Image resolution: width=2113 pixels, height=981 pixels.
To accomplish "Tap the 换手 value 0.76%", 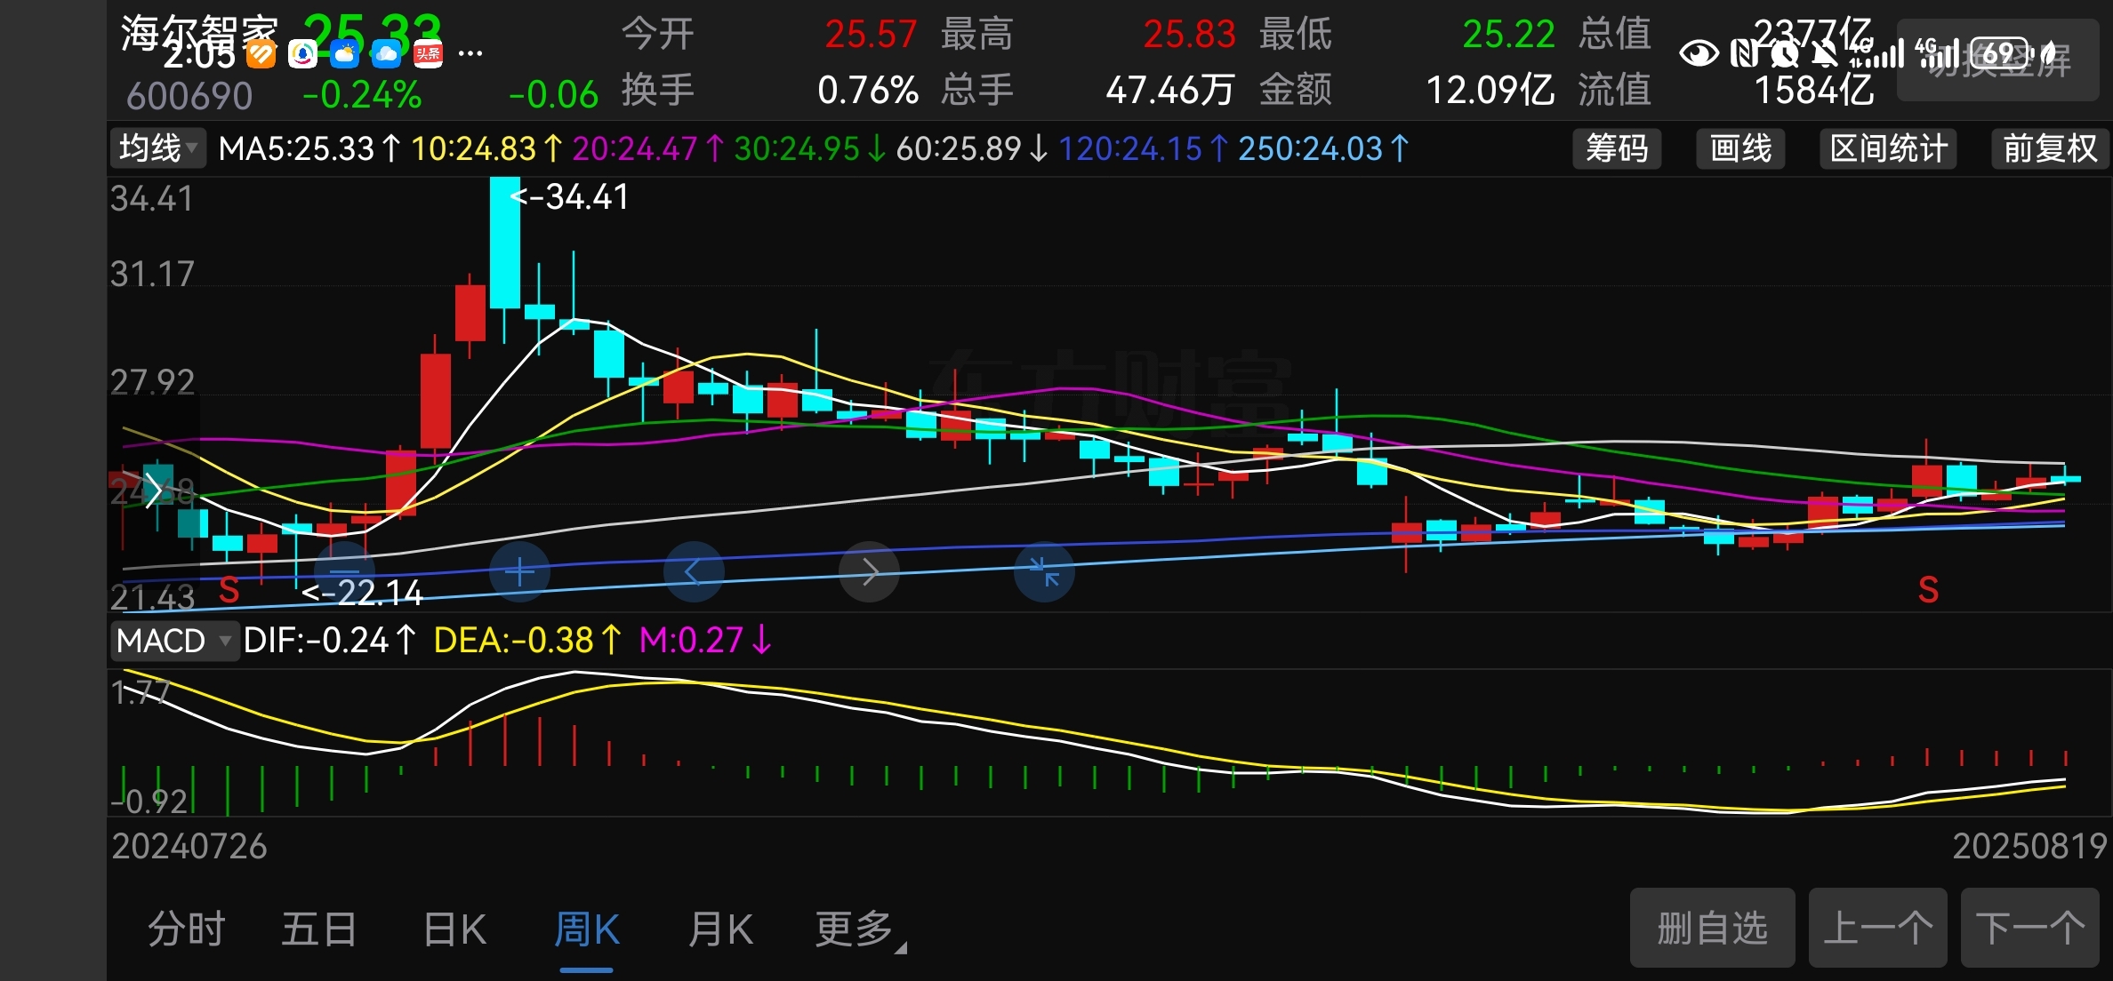I will coord(868,90).
